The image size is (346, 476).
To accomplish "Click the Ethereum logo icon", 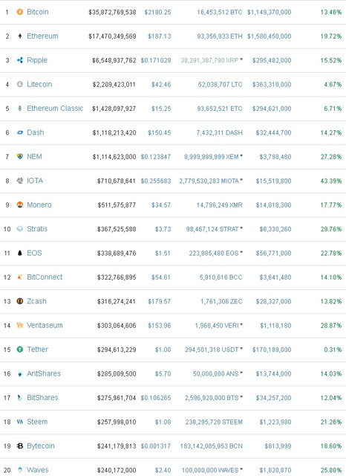I will (20, 36).
